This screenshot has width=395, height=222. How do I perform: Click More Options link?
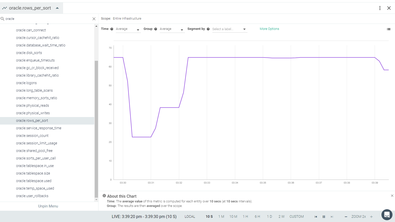(x=269, y=29)
